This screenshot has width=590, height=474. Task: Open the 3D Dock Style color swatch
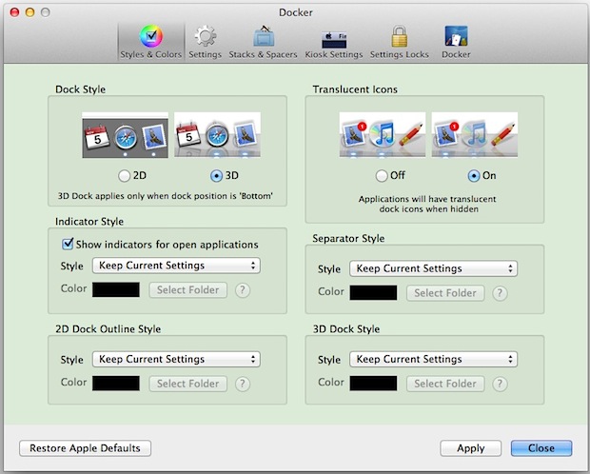pos(373,384)
